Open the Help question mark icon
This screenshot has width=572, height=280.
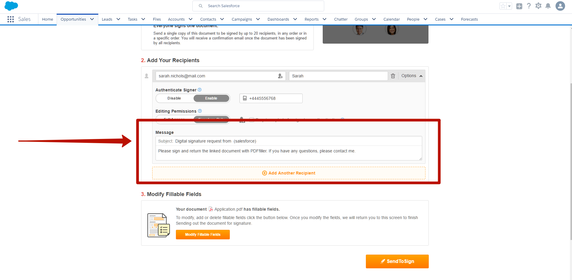[x=529, y=6]
